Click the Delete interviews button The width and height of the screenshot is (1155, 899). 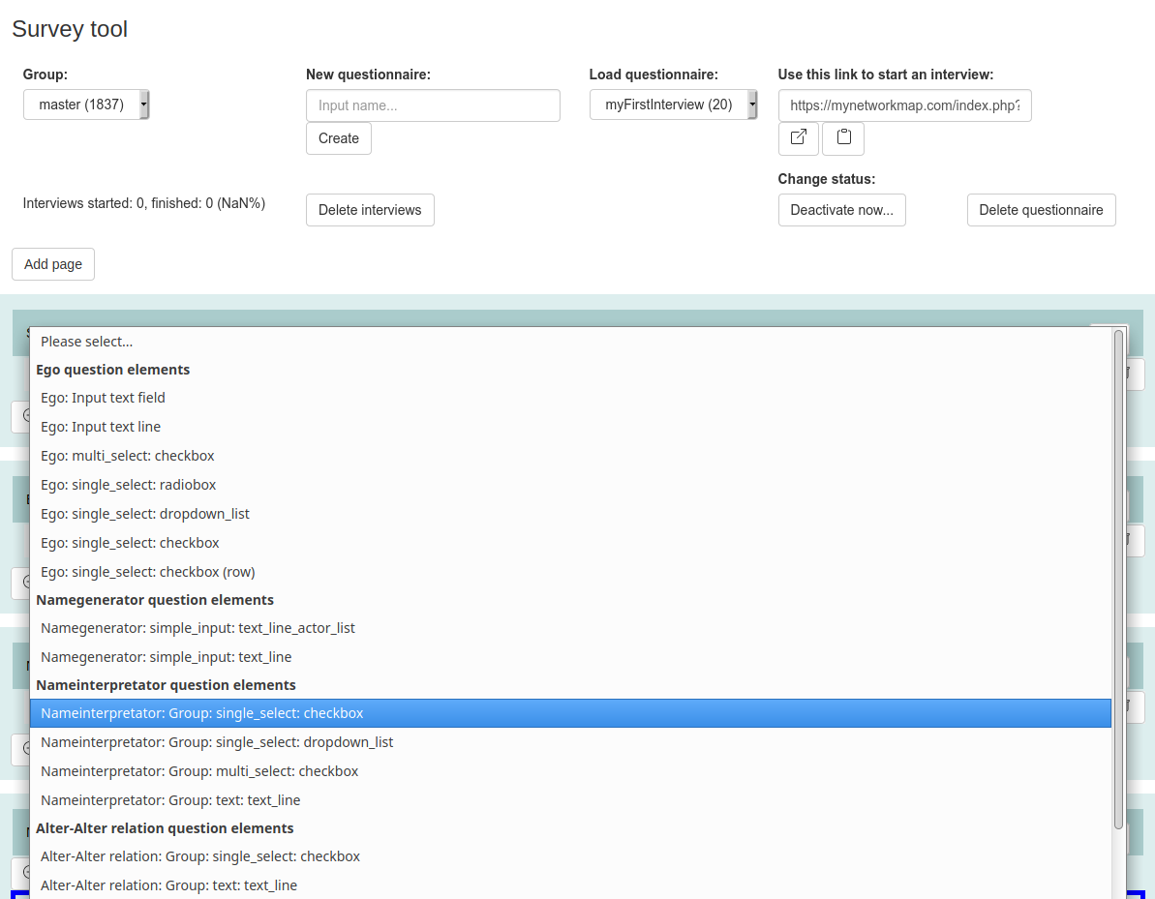pos(370,210)
